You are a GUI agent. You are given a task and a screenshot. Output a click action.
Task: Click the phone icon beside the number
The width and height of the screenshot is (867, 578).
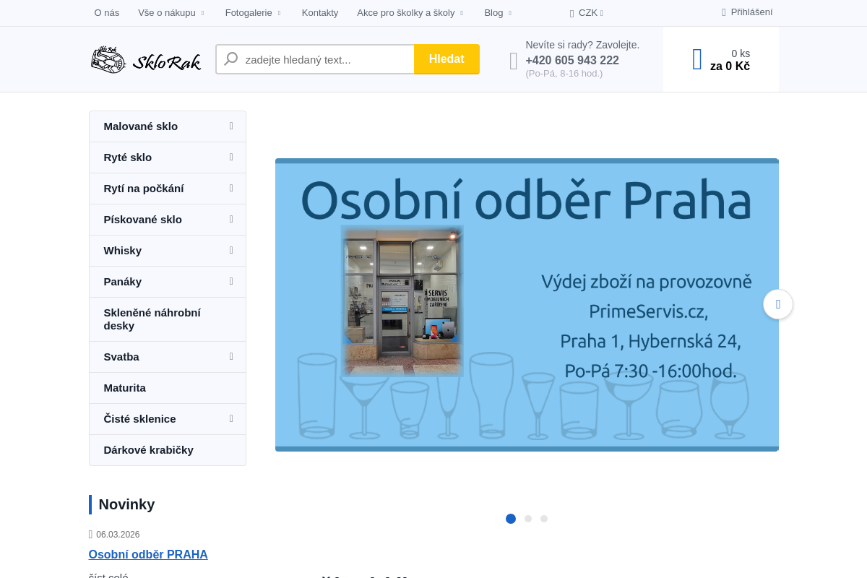coord(514,61)
